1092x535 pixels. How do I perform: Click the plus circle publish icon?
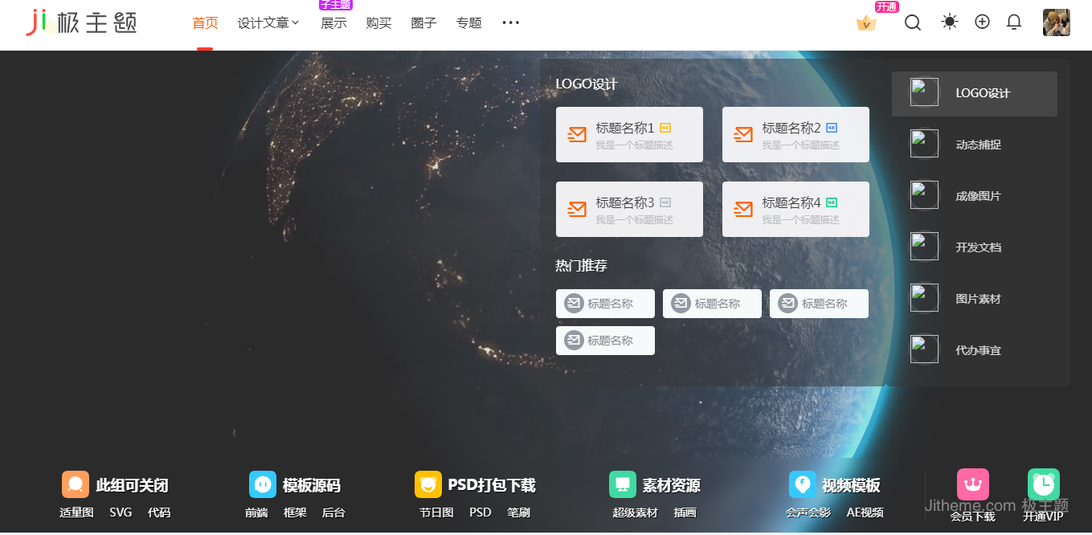(982, 22)
